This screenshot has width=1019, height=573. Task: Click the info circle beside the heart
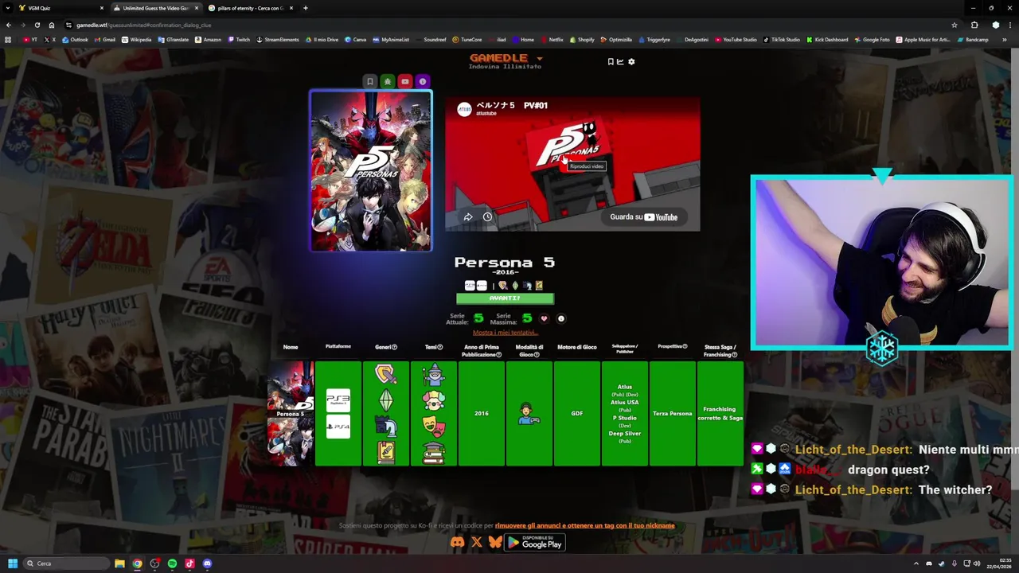561,318
